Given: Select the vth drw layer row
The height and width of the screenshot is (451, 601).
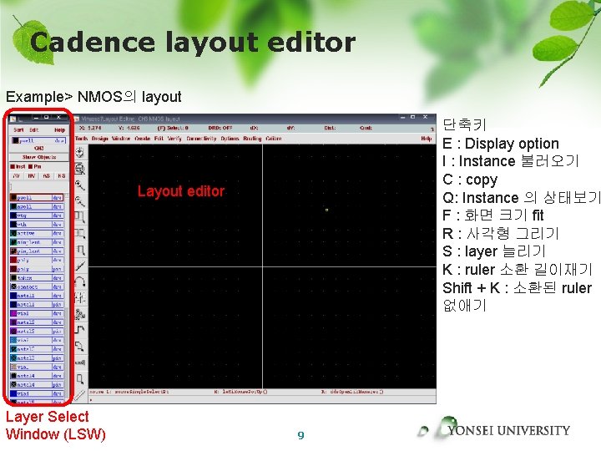Looking at the screenshot, I should pyautogui.click(x=37, y=225).
